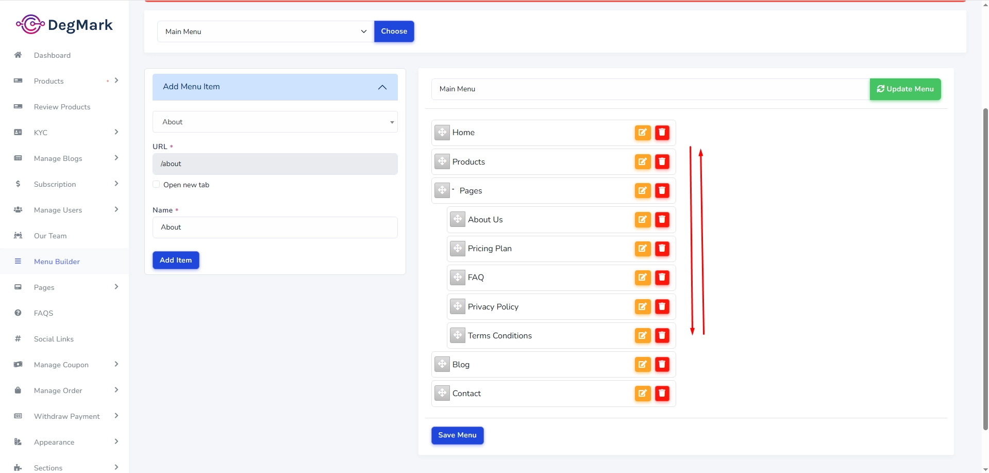Delete the Contact menu item
Image resolution: width=989 pixels, height=473 pixels.
tap(662, 393)
